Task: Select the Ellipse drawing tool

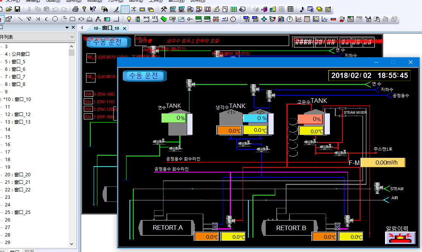Action: click(55, 19)
